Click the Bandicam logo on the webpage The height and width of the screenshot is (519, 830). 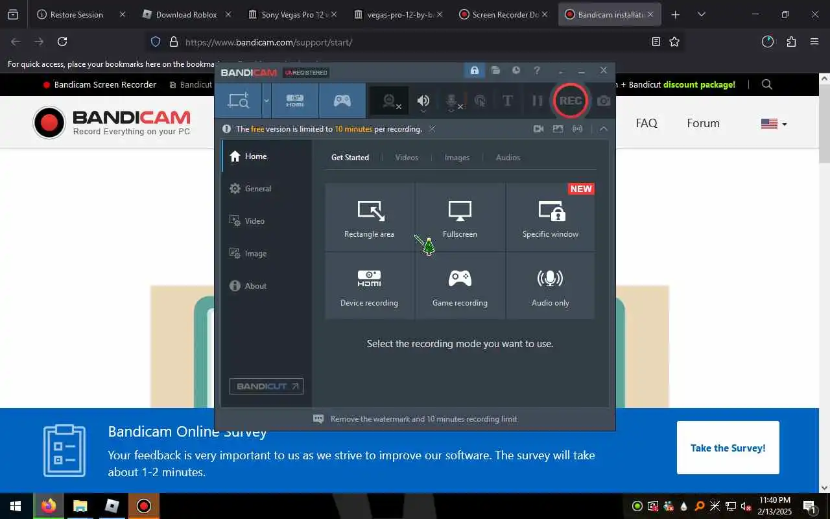[112, 123]
